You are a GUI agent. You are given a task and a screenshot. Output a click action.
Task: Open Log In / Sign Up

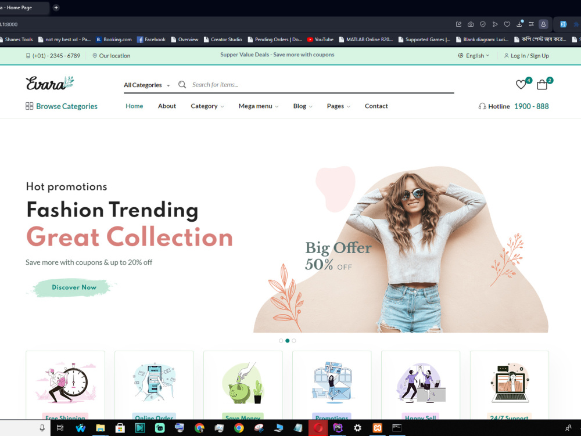(x=529, y=56)
